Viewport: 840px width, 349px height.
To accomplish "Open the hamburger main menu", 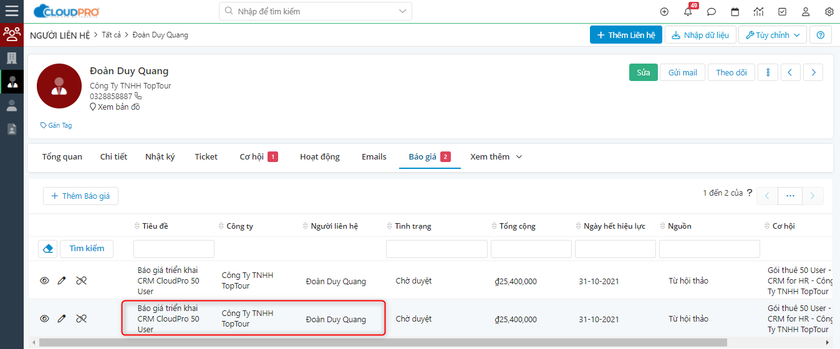I will (11, 11).
